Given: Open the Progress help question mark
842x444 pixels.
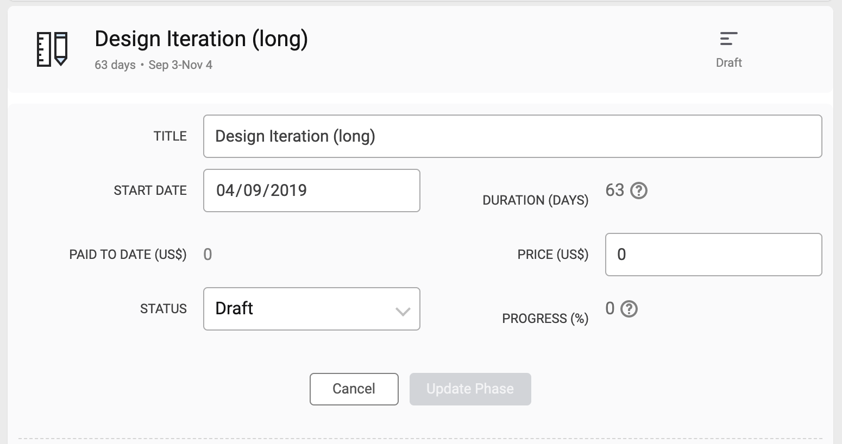Looking at the screenshot, I should point(629,309).
